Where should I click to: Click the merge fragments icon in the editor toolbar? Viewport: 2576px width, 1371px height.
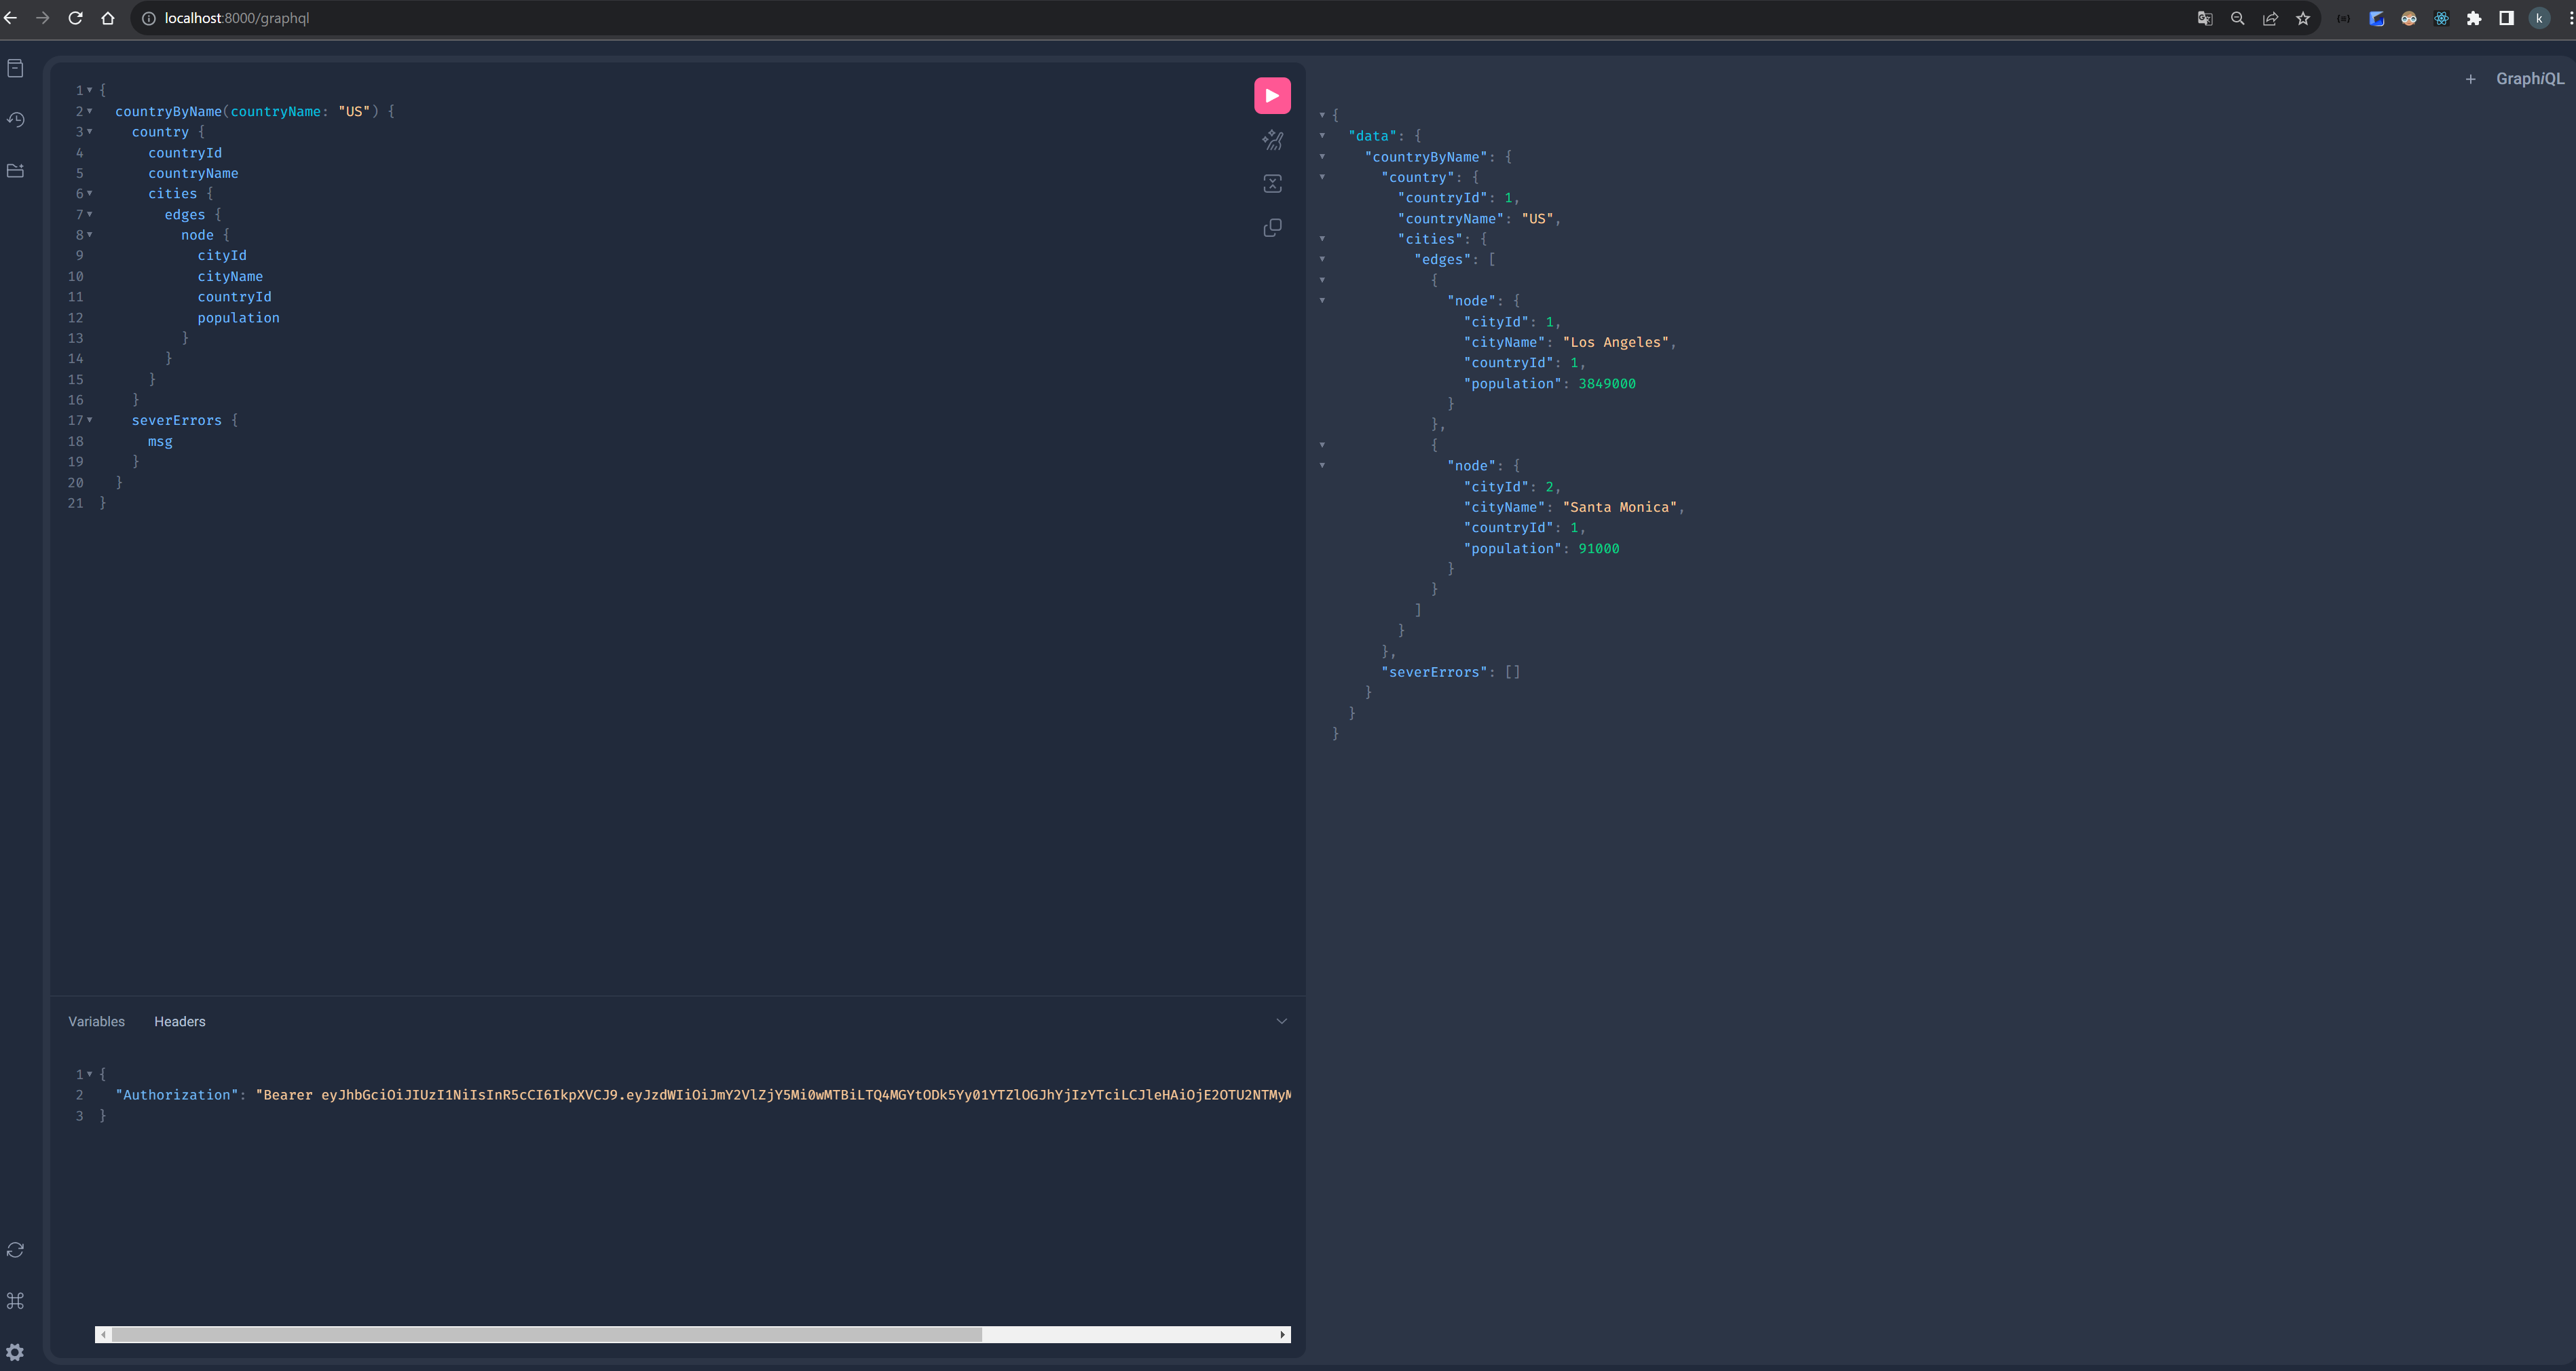(x=1272, y=184)
